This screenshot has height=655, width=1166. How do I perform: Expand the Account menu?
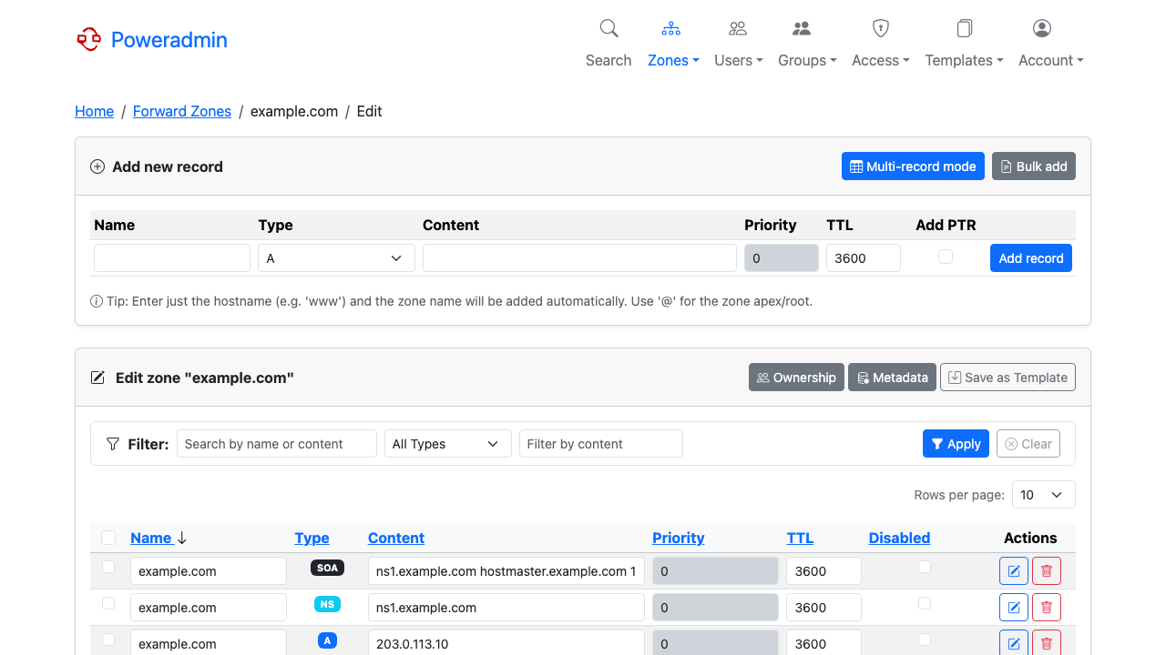click(1051, 60)
